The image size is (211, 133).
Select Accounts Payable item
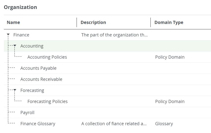[x=39, y=68]
